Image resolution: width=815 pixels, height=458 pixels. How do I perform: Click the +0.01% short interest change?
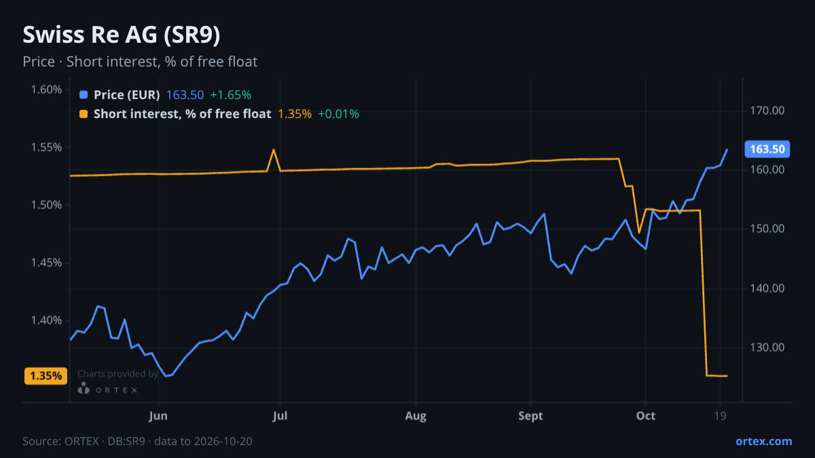coord(338,114)
